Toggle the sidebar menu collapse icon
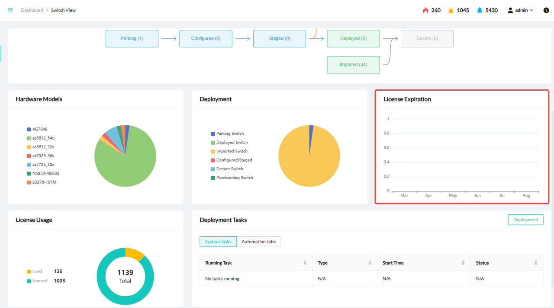This screenshot has width=554, height=308. point(10,10)
